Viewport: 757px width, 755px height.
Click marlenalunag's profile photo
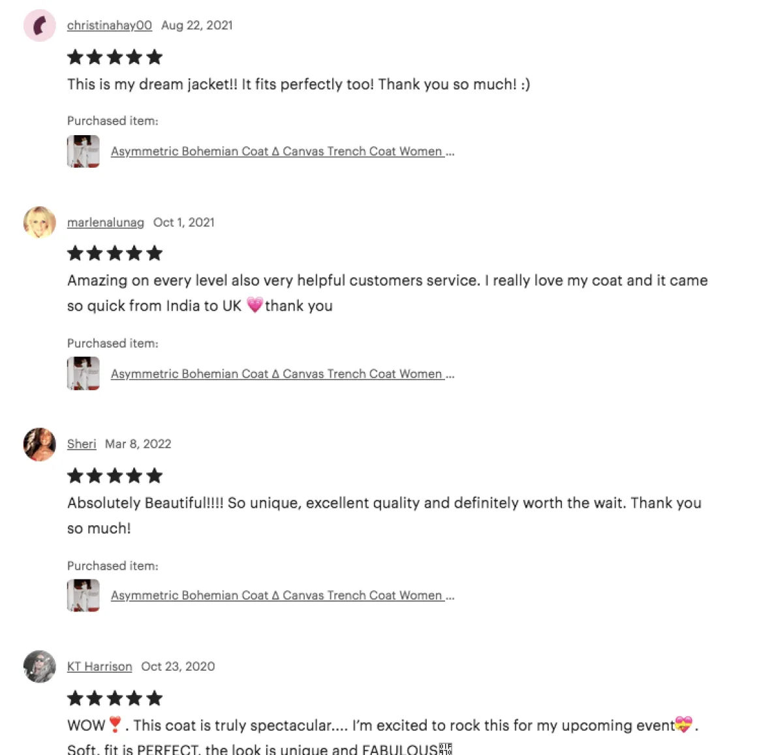pos(40,223)
